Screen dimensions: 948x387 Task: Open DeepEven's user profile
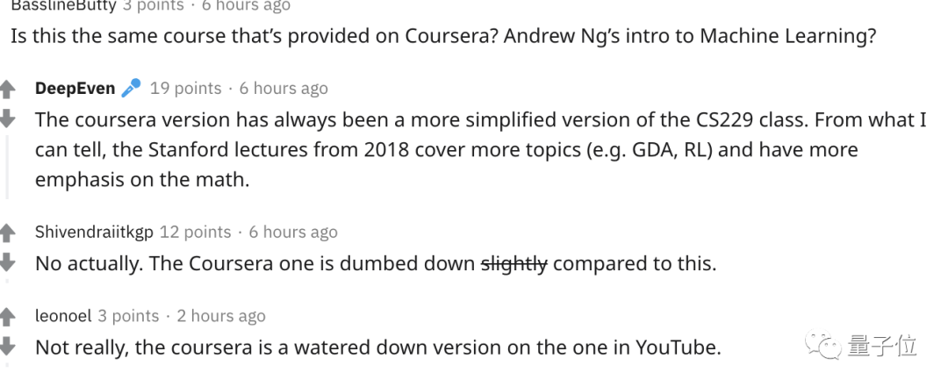coord(75,88)
